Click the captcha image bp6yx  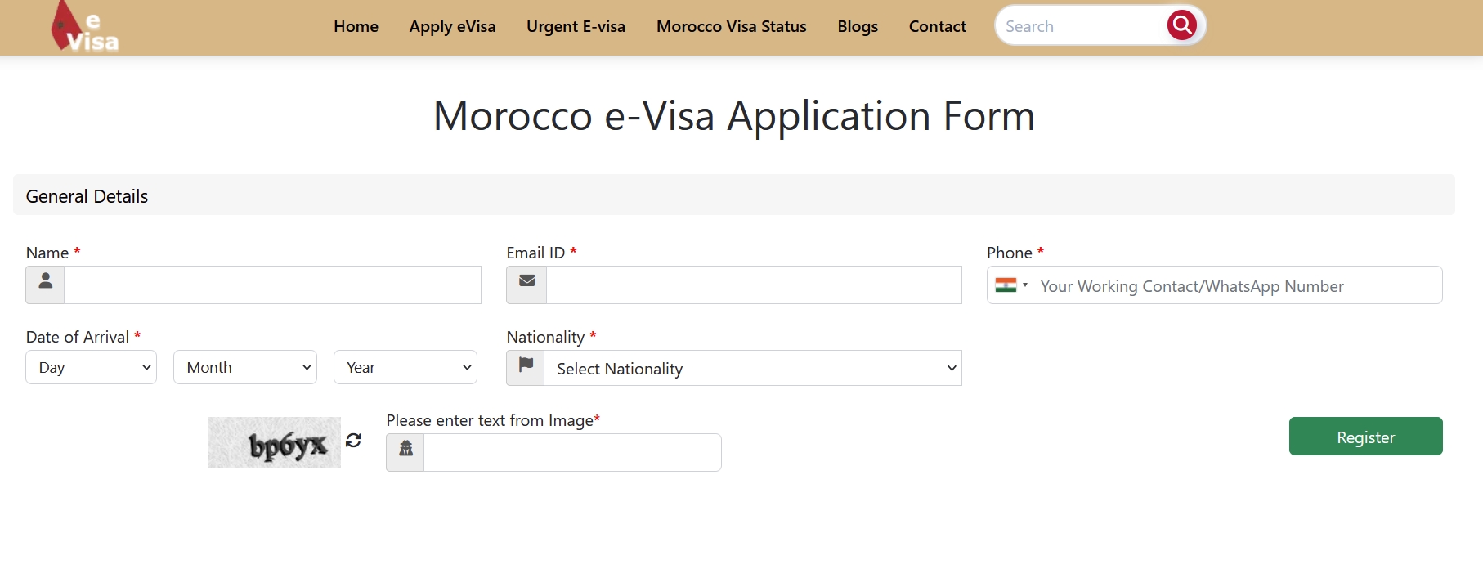pyautogui.click(x=274, y=442)
